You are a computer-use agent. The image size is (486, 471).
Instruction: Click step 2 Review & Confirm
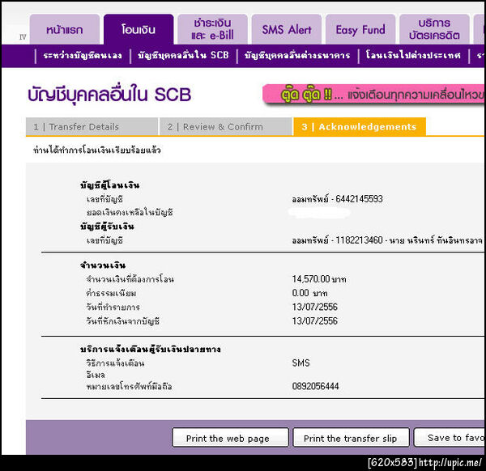[226, 127]
